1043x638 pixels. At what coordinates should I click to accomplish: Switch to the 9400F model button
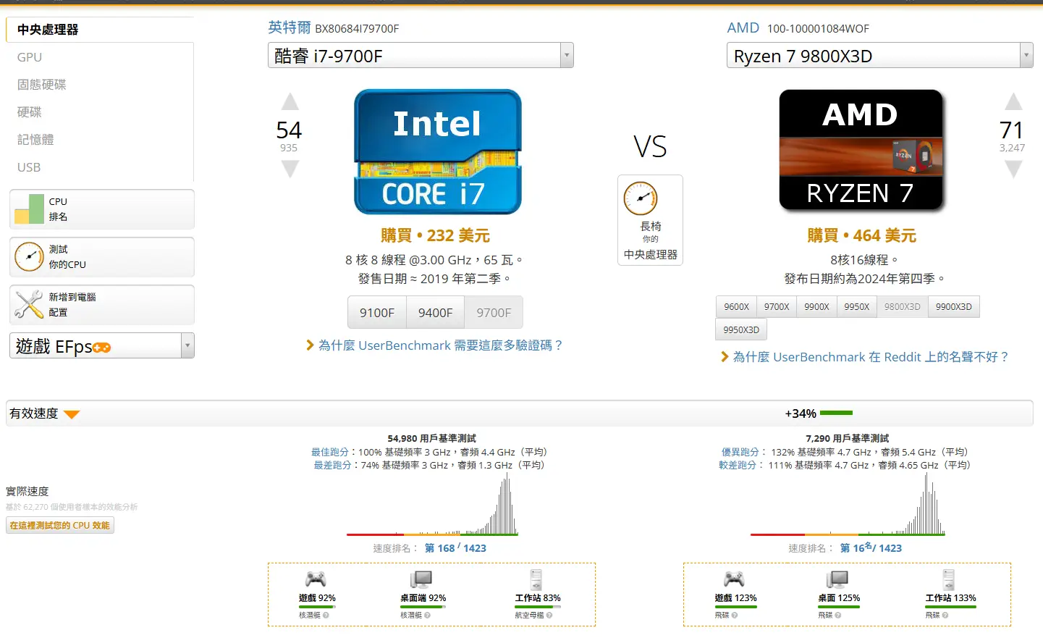click(435, 313)
